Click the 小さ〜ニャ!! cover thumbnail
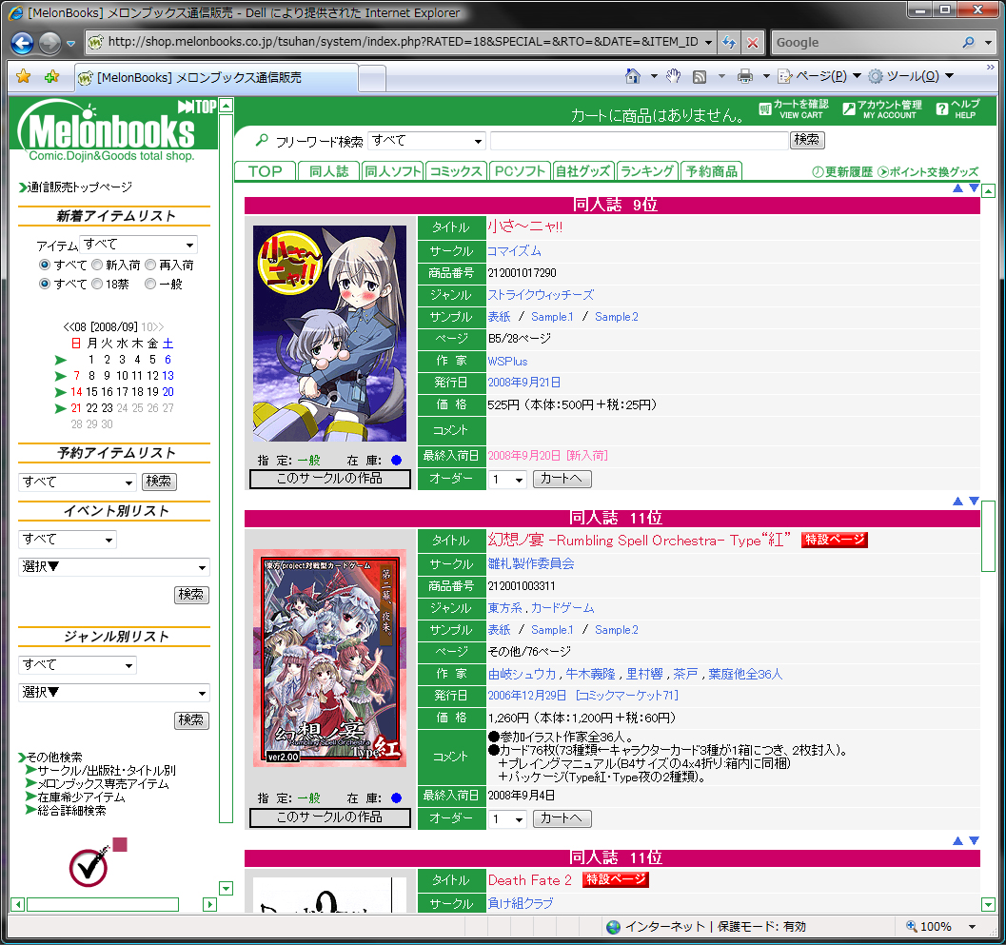1006x945 pixels. (x=329, y=334)
